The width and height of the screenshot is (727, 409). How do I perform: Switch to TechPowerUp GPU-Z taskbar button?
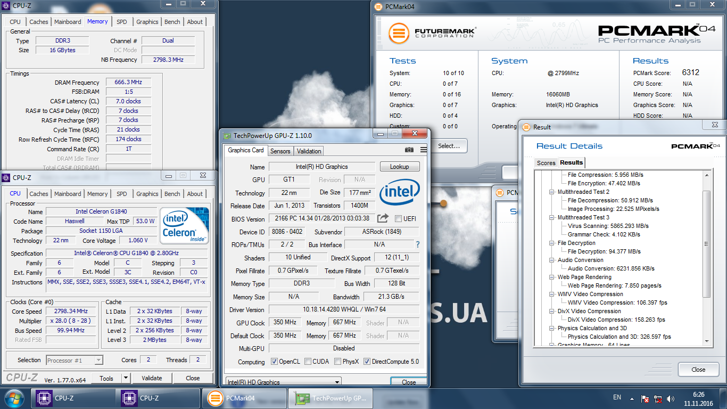(x=330, y=398)
